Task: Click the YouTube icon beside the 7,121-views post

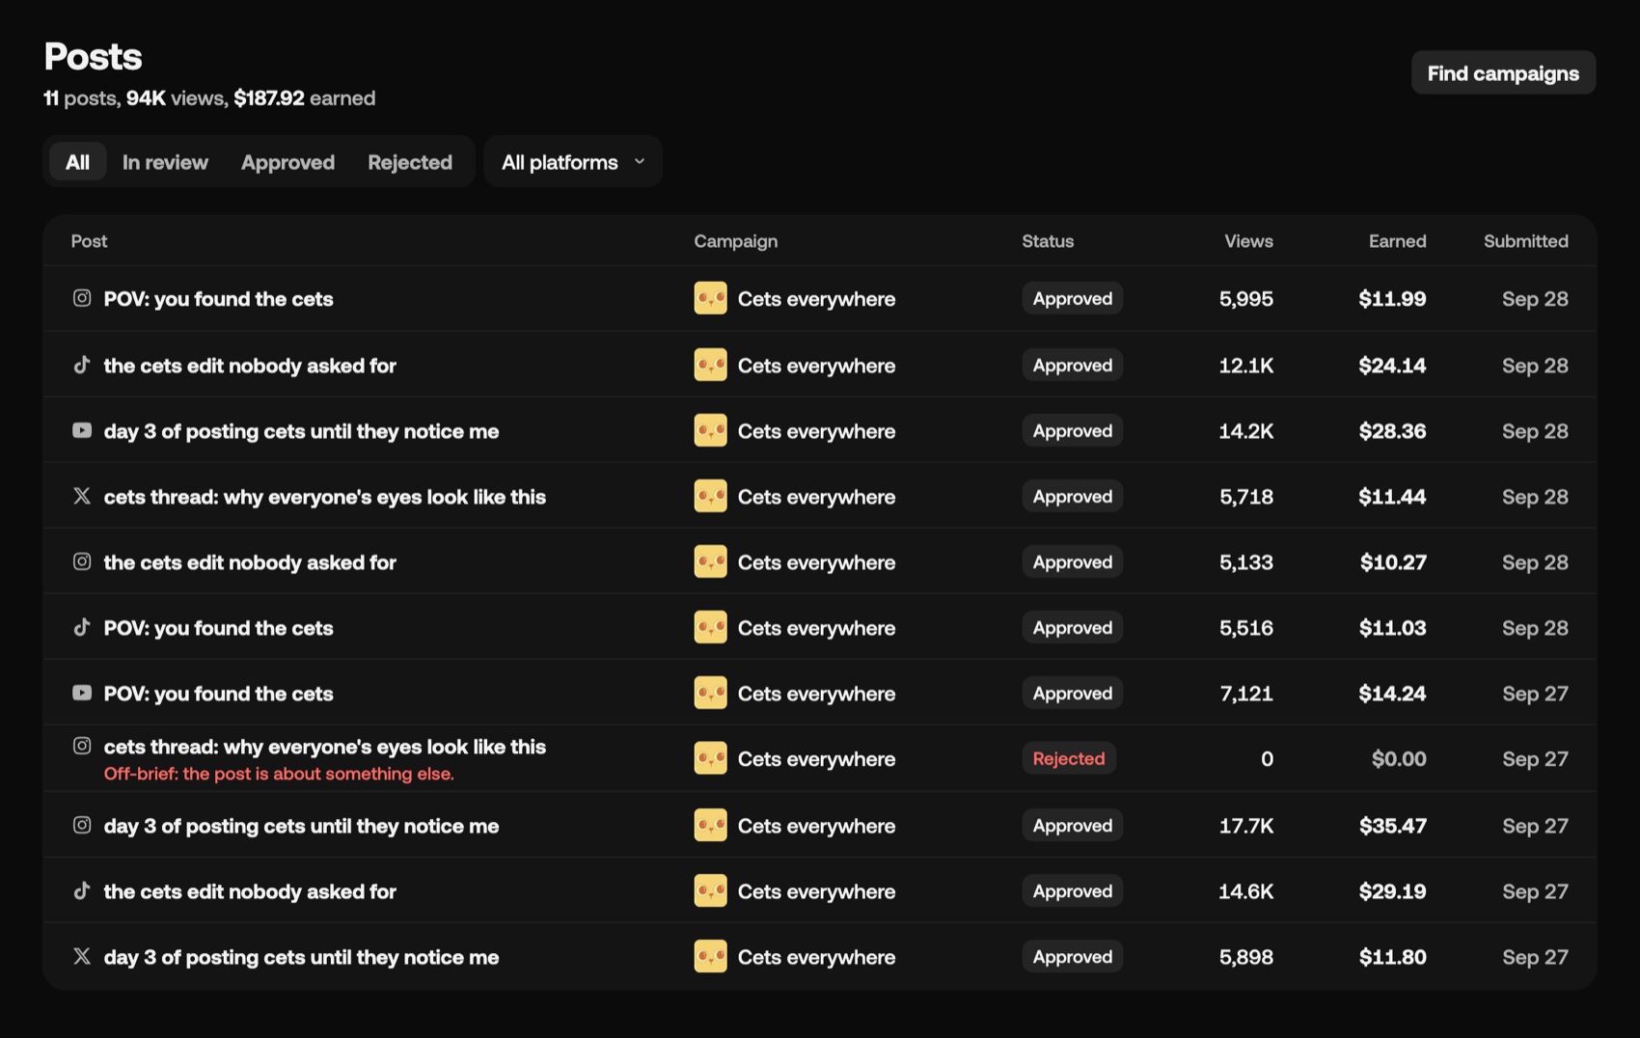Action: click(x=82, y=693)
